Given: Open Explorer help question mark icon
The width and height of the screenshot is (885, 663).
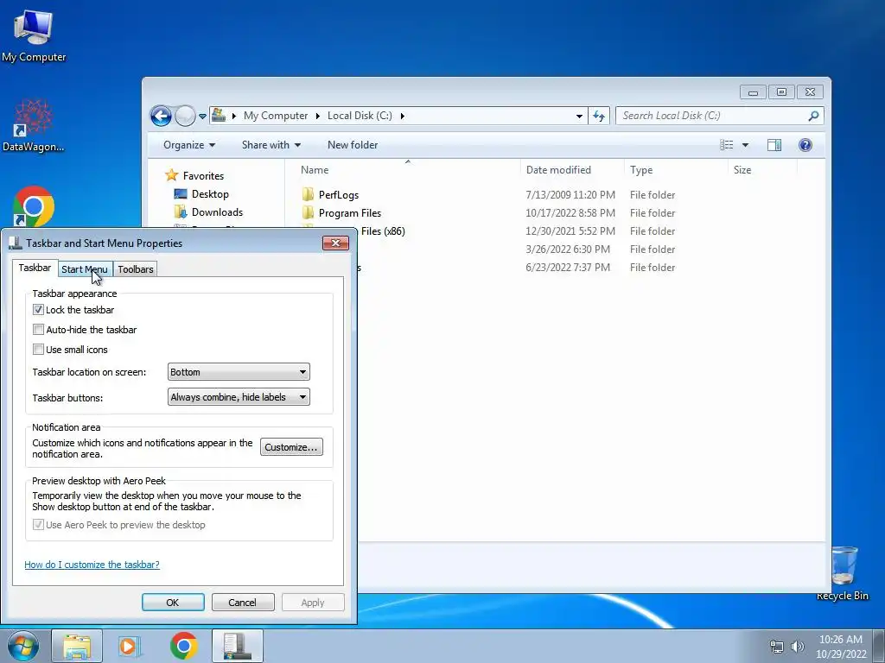Looking at the screenshot, I should coord(805,145).
